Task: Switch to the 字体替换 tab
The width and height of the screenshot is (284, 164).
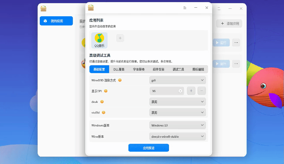Action: click(139, 69)
